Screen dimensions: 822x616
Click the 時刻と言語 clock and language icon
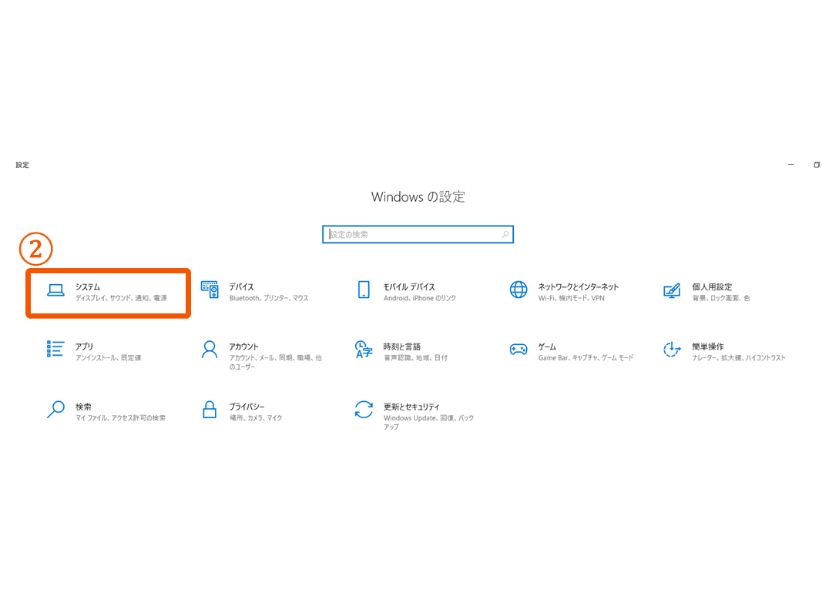(364, 350)
